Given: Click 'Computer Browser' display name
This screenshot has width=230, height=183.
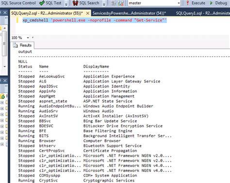Looking at the screenshot, I should [102, 141].
